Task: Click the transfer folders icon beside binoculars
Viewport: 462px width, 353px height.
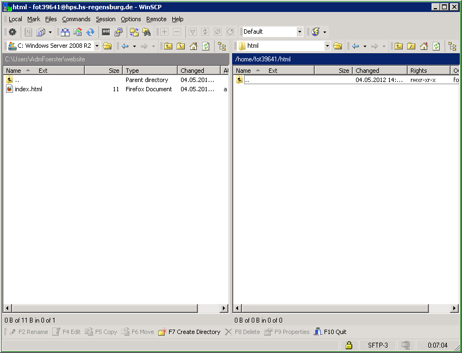Action: [x=134, y=32]
